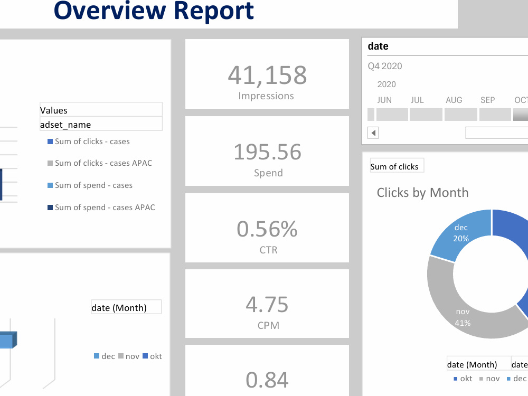Click the timeline horizontal scrollbar
The height and width of the screenshot is (396, 528).
[497, 133]
